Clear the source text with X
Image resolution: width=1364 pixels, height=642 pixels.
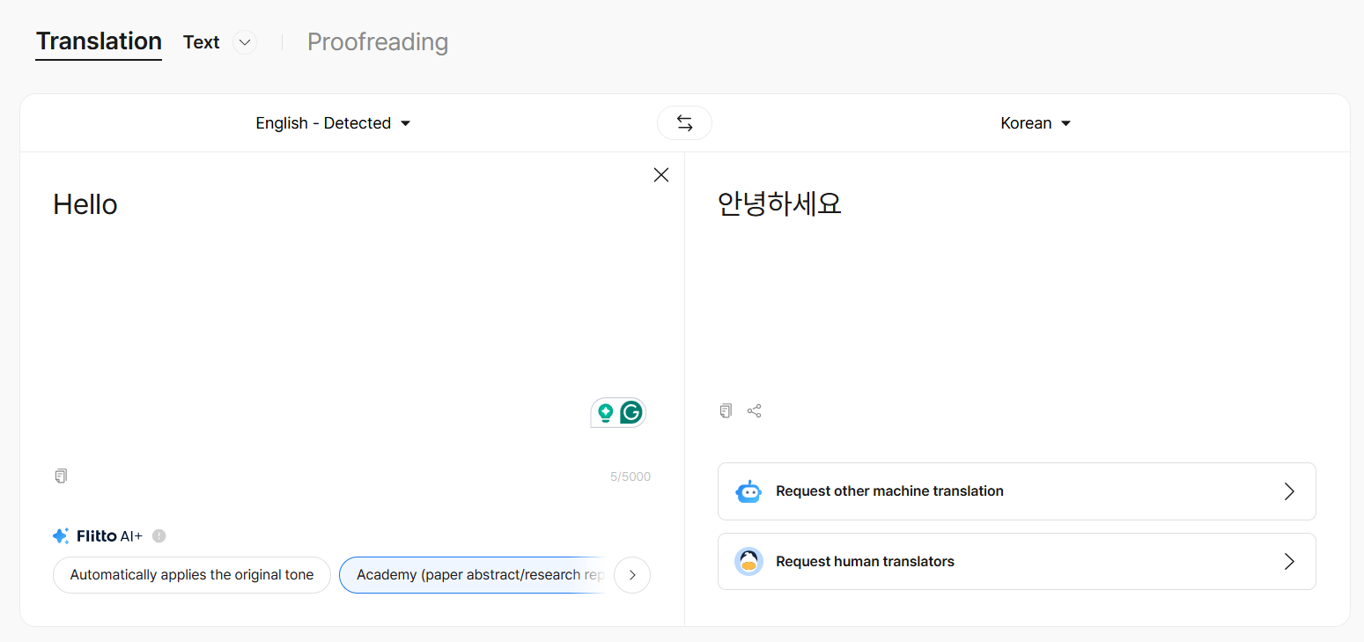661,175
